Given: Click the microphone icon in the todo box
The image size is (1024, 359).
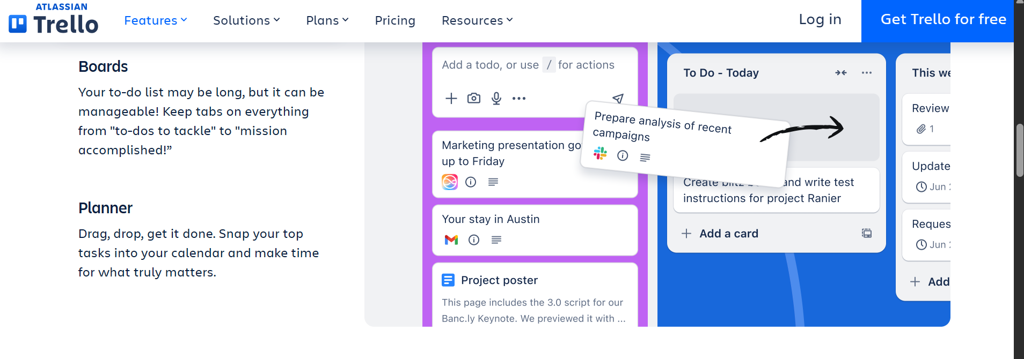Looking at the screenshot, I should pos(496,99).
